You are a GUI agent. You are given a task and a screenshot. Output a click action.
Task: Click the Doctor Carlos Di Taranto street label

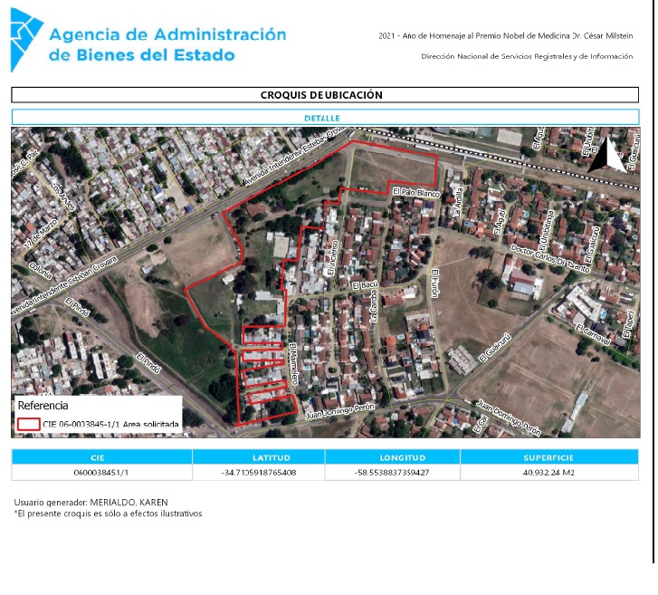[549, 258]
